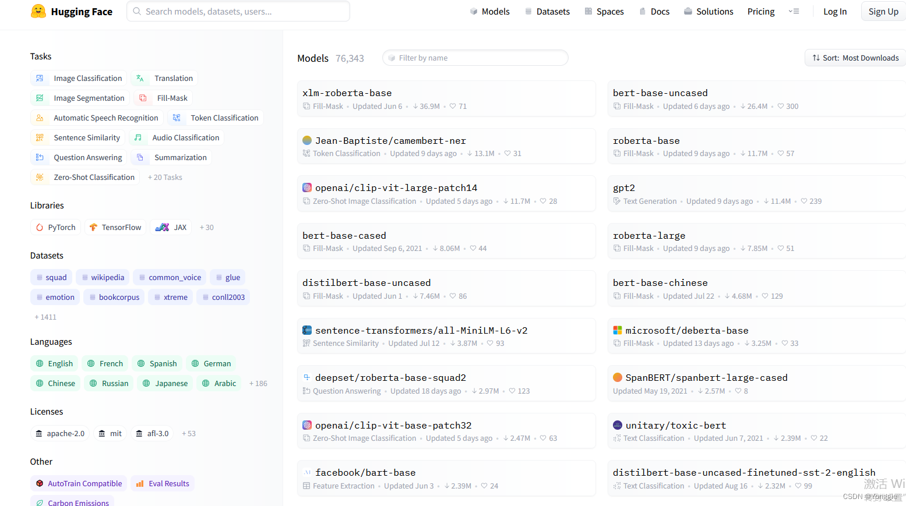Image resolution: width=906 pixels, height=506 pixels.
Task: Click the unitary toxic-bert avatar
Action: tap(618, 425)
